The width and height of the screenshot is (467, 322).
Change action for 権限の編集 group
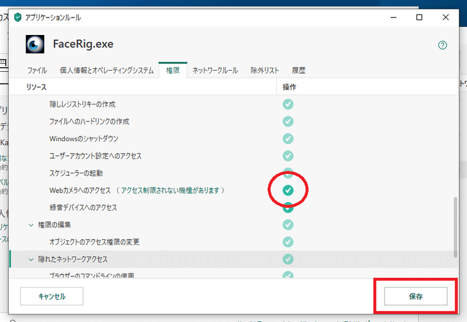pos(288,225)
